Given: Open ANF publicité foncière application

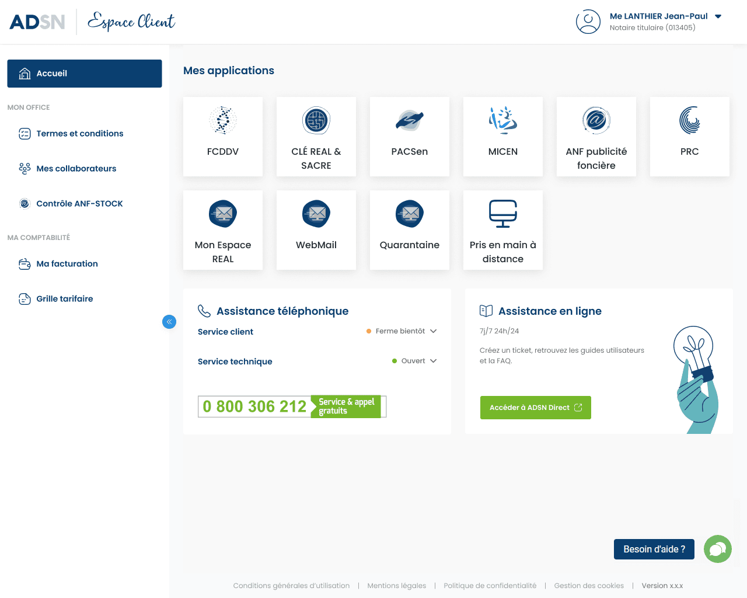Looking at the screenshot, I should coord(596,137).
